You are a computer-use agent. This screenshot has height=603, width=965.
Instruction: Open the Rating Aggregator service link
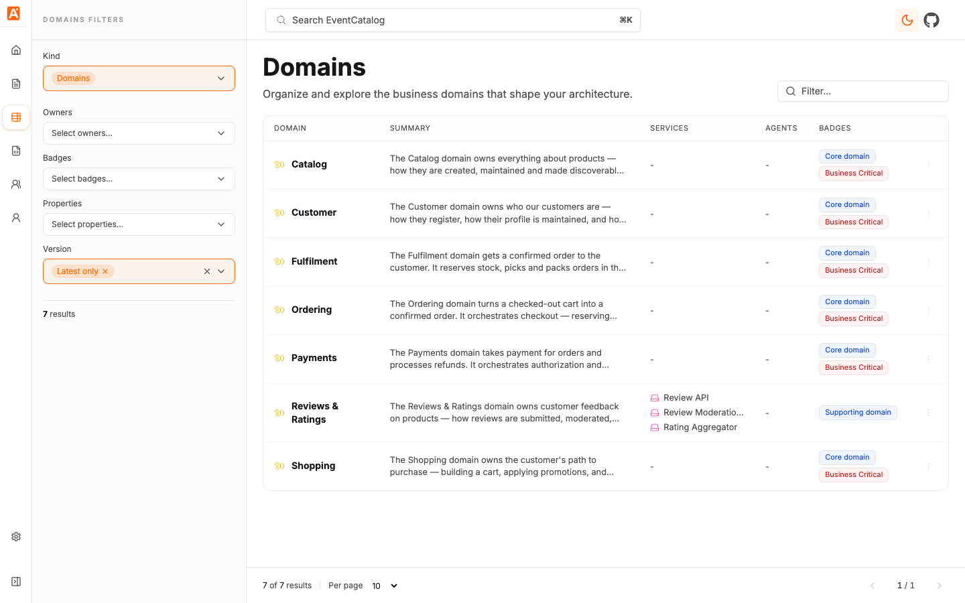700,427
